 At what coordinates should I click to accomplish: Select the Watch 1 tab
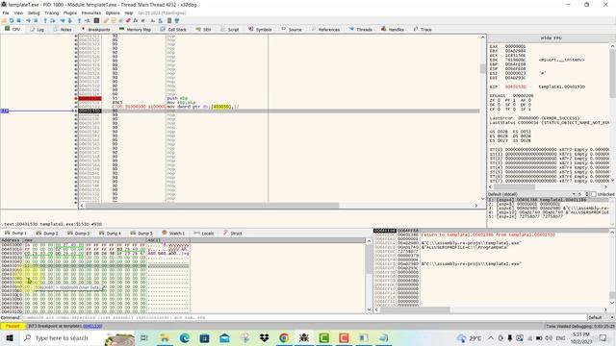173,233
